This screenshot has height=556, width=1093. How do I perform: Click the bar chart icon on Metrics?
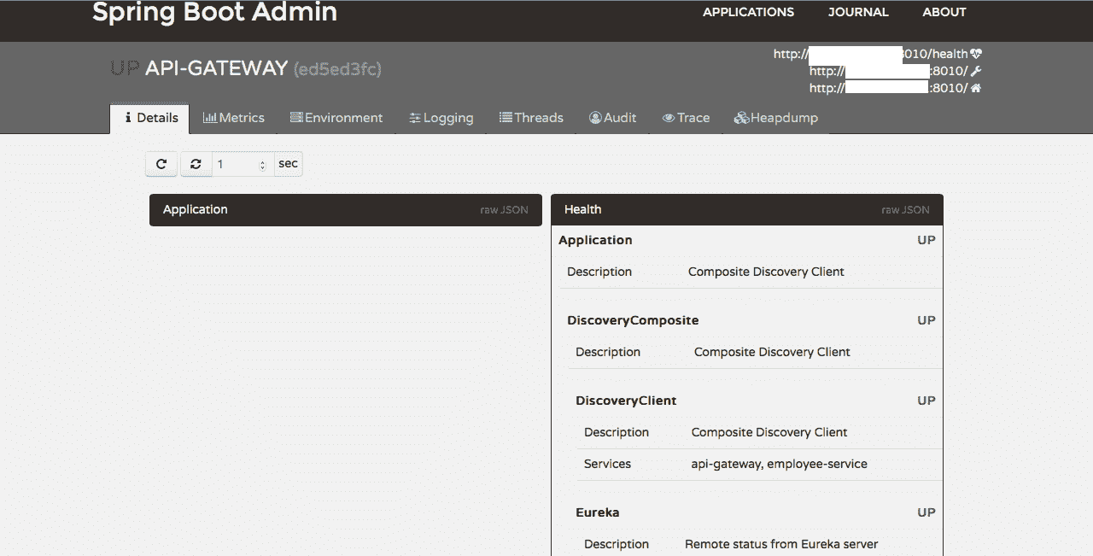210,118
